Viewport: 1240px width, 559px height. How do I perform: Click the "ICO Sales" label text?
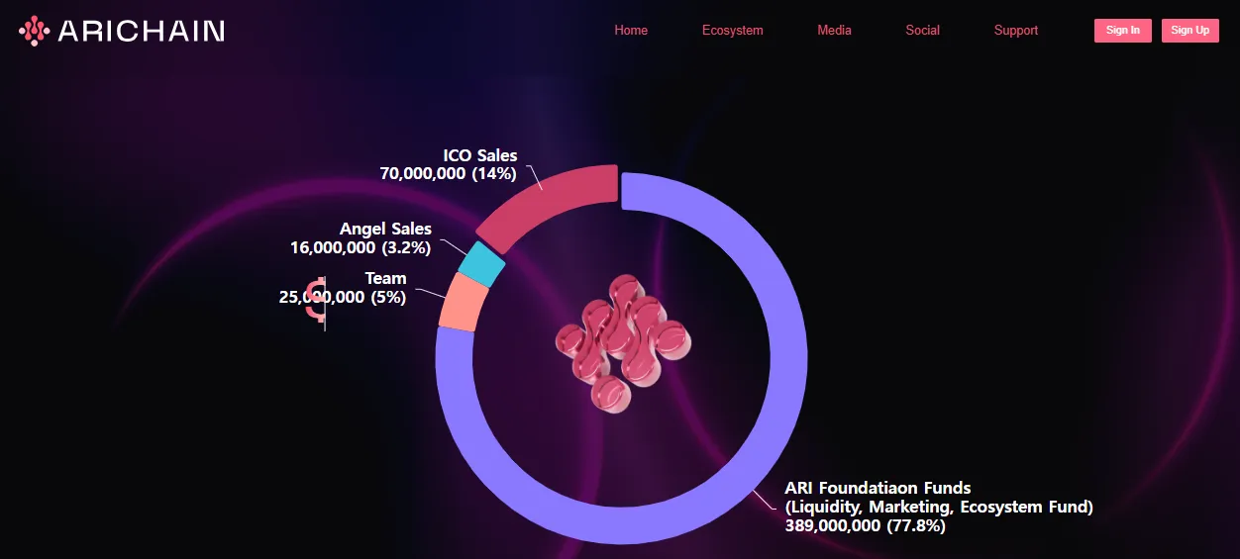click(x=480, y=155)
